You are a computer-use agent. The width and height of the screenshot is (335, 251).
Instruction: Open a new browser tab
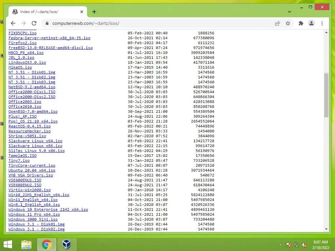point(94,12)
